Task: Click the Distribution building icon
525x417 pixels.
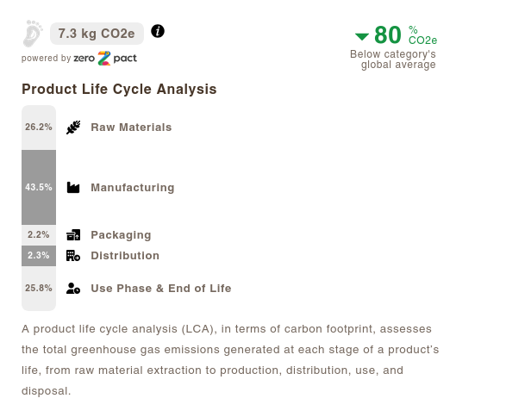Action: click(73, 256)
